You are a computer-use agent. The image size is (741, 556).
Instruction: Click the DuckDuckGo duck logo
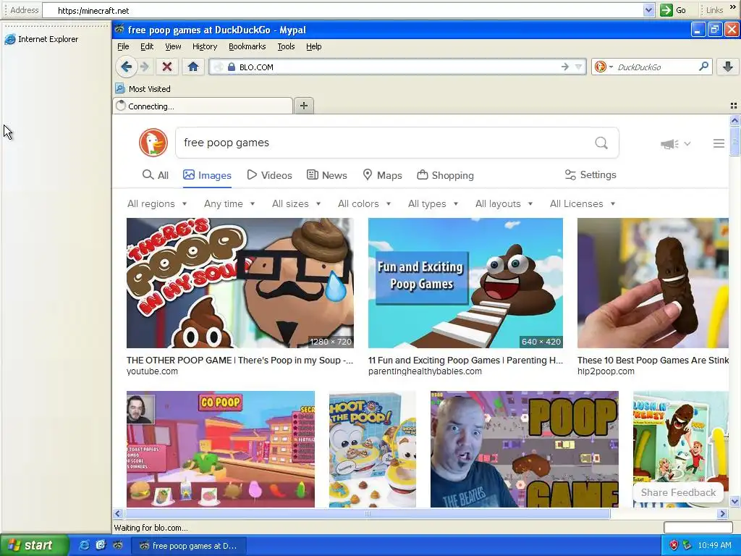click(153, 143)
